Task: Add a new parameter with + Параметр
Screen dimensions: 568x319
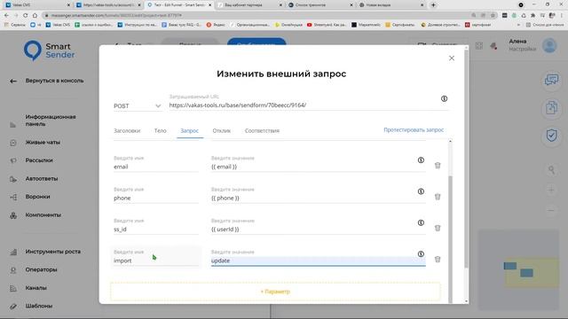Action: tap(275, 292)
